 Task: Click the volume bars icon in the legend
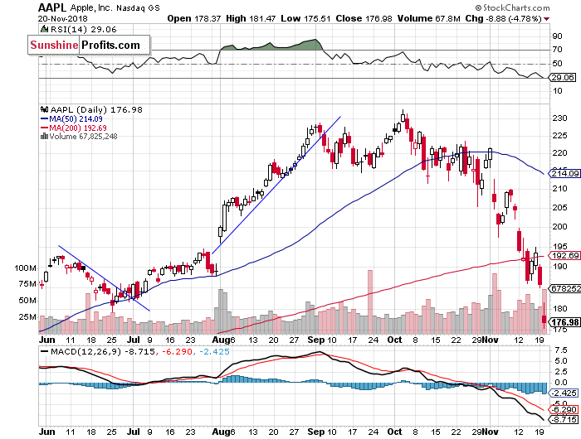click(44, 136)
